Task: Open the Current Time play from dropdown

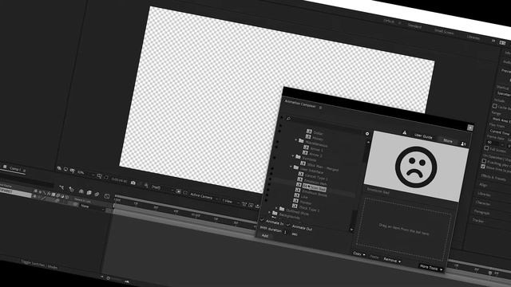Action: [x=500, y=132]
